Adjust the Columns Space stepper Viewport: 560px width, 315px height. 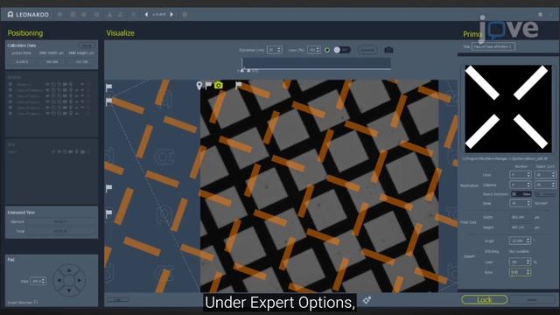click(544, 185)
